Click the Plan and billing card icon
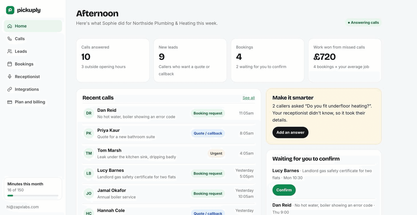This screenshot has width=417, height=215. 10,102
